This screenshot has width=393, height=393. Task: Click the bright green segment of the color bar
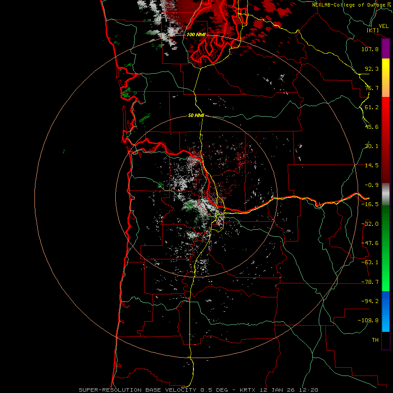pos(386,248)
